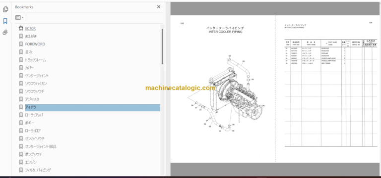This screenshot has height=178, width=381.
Task: Jump to the ソウコウソウチ bookmark
Action: pyautogui.click(x=35, y=91)
